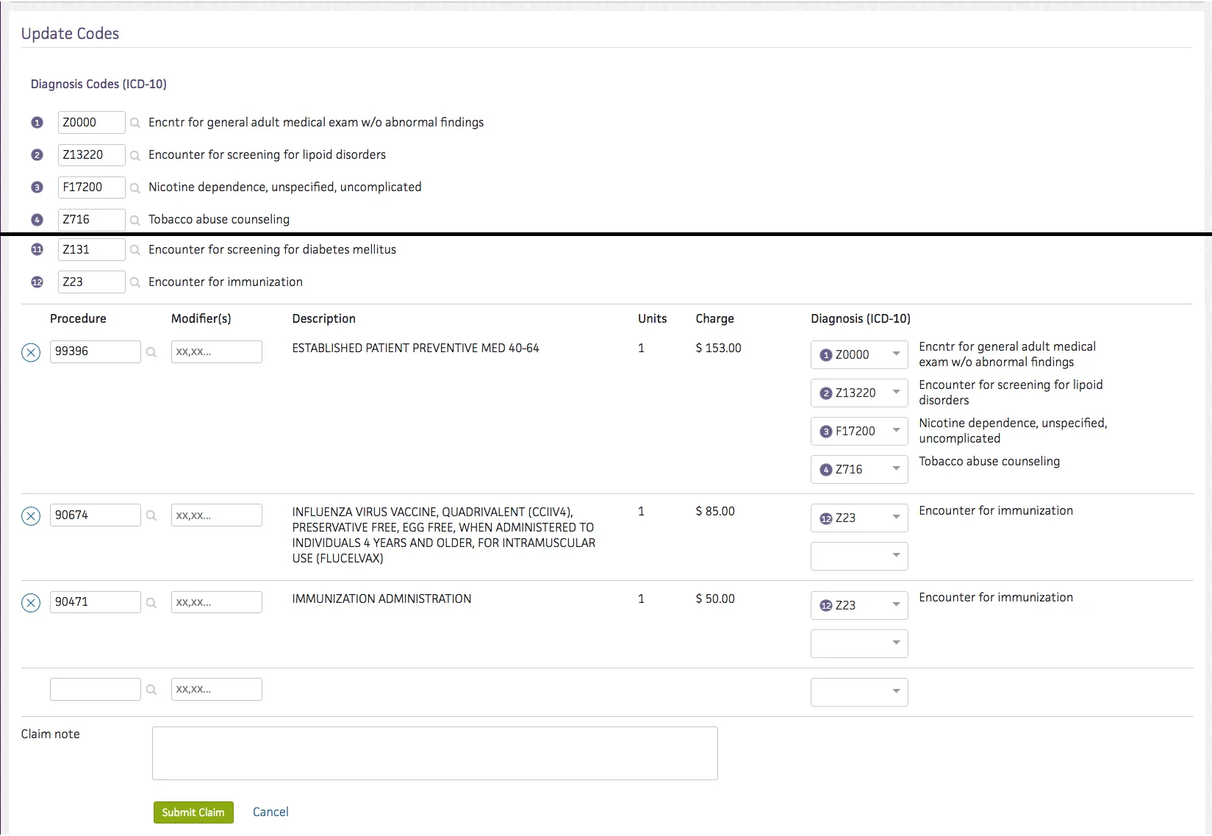Viewport: 1212px width, 836px height.
Task: Click the $ 85.00 charge value
Action: [715, 511]
